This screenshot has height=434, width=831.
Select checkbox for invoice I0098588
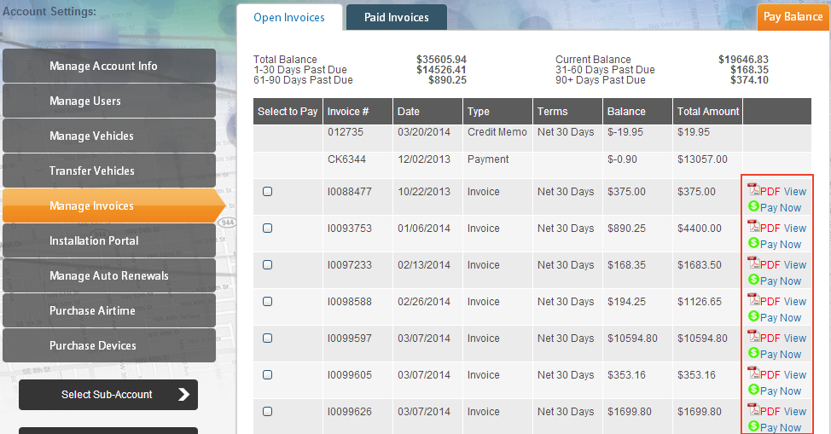tap(268, 301)
